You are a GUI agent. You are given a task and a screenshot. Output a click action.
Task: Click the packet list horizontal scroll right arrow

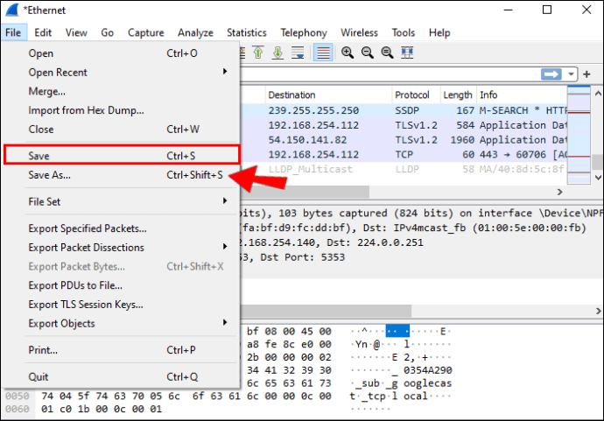click(560, 192)
